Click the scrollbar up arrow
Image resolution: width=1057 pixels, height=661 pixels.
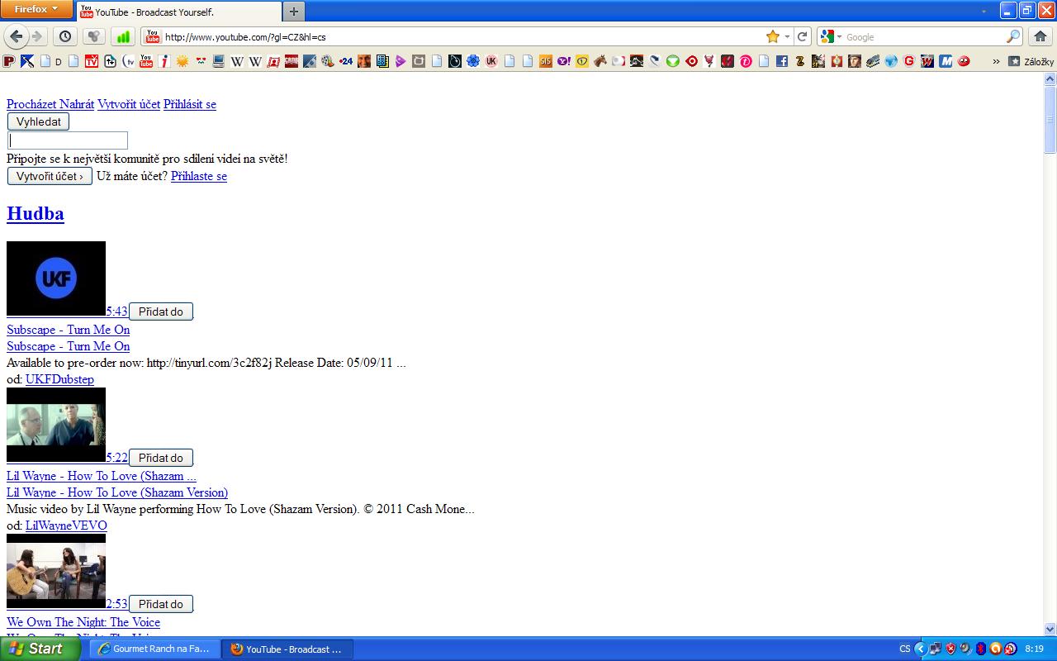1050,79
